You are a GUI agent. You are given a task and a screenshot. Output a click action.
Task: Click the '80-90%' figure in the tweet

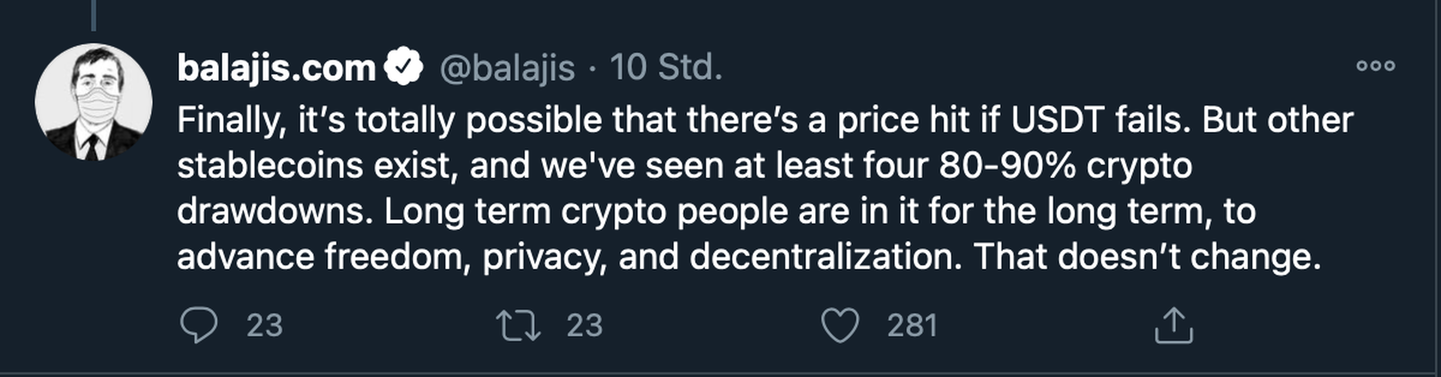coord(1007,166)
